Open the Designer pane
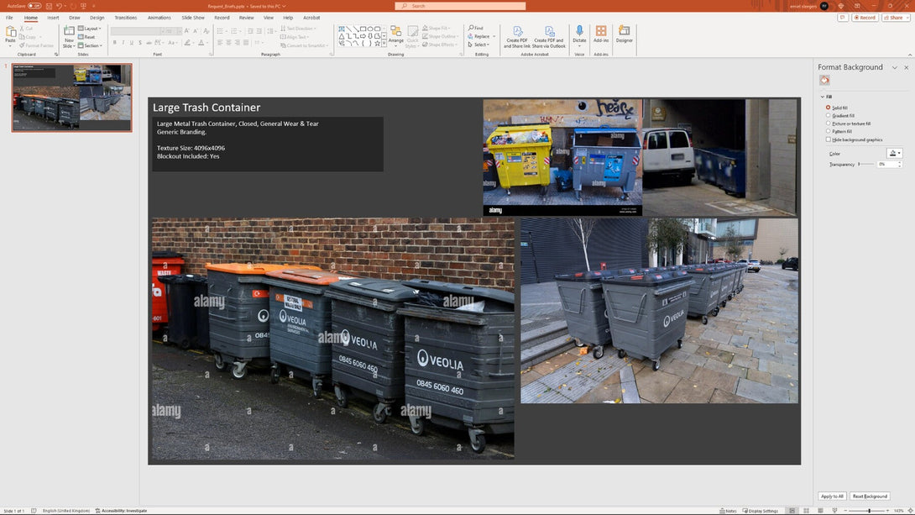 624,34
